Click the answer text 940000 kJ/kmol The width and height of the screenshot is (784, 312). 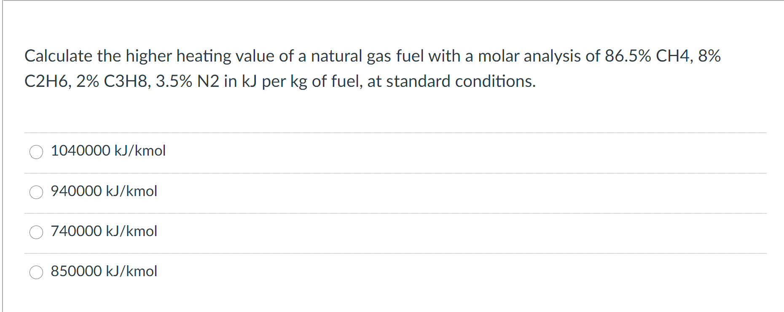click(x=104, y=191)
